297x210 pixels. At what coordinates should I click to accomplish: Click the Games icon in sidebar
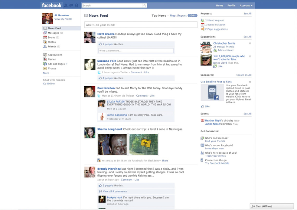45,59
